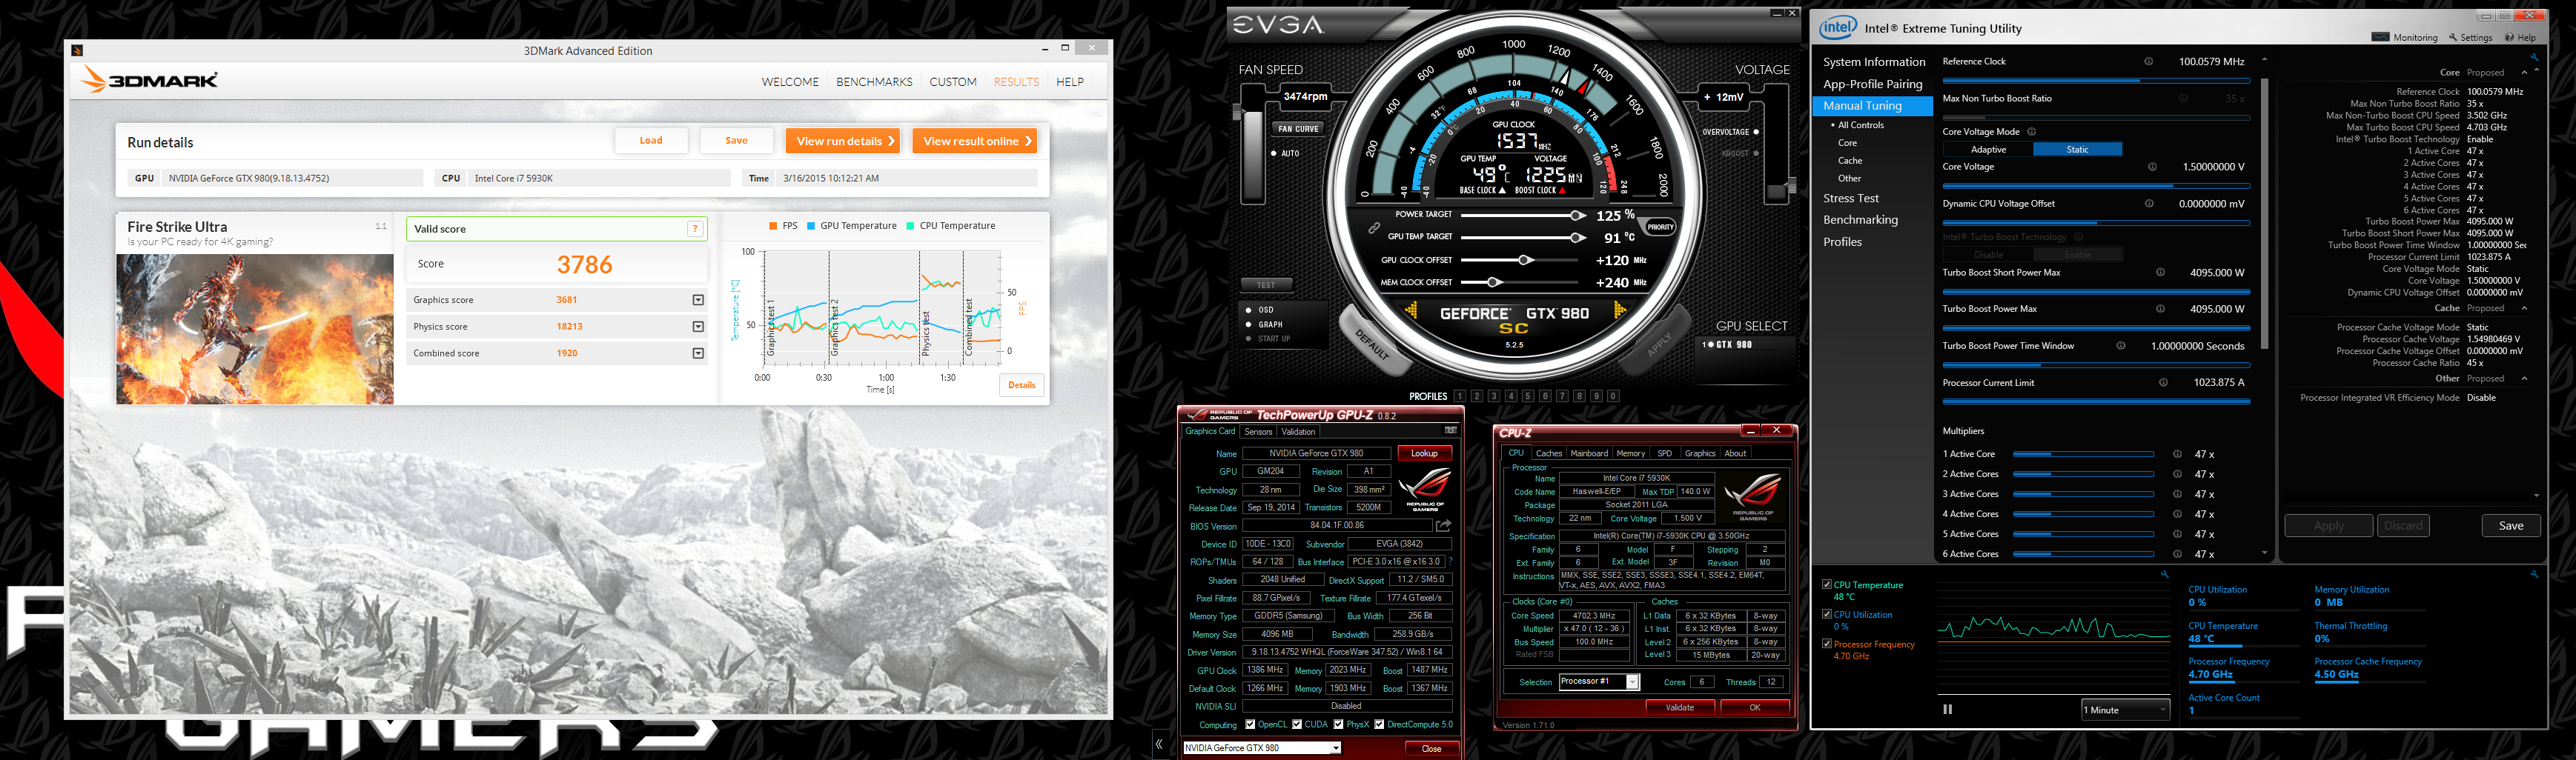Click wrench icon atop XTU proposed settings panel

point(2534,58)
